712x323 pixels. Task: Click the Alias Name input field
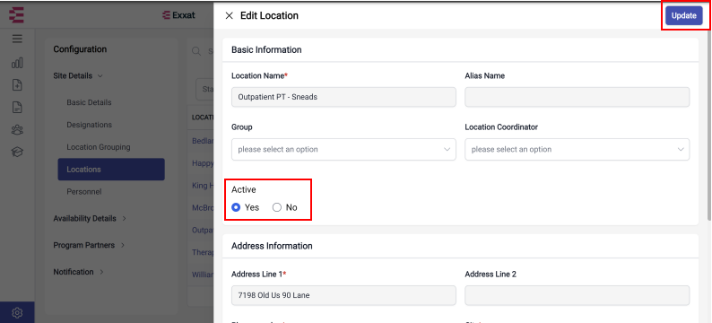tap(577, 97)
